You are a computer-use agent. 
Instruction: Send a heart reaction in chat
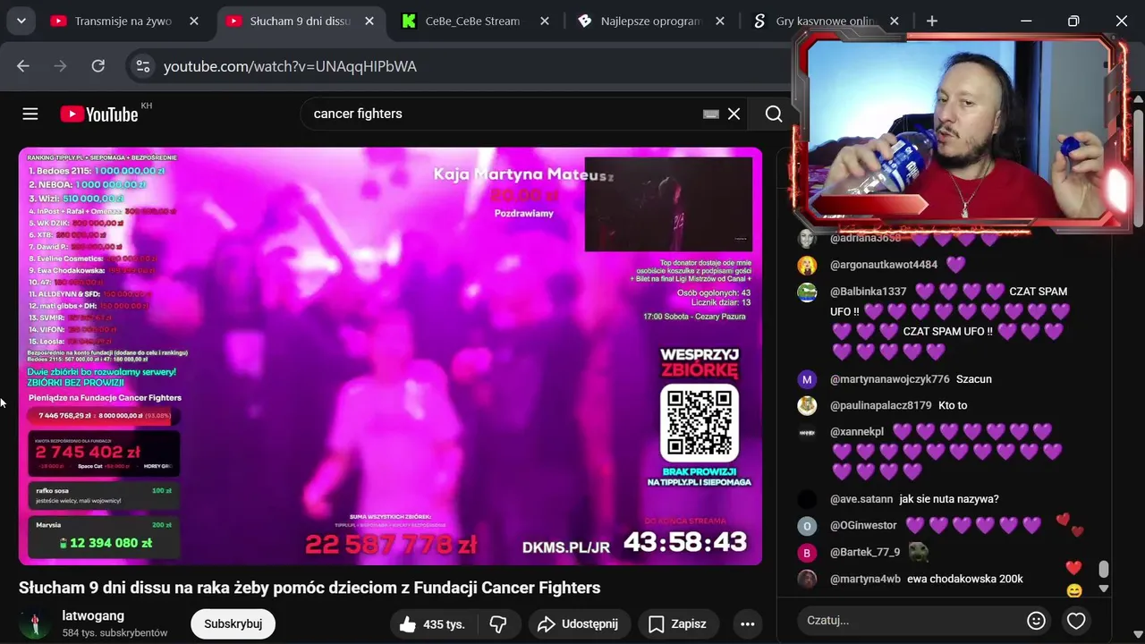[x=1076, y=620]
